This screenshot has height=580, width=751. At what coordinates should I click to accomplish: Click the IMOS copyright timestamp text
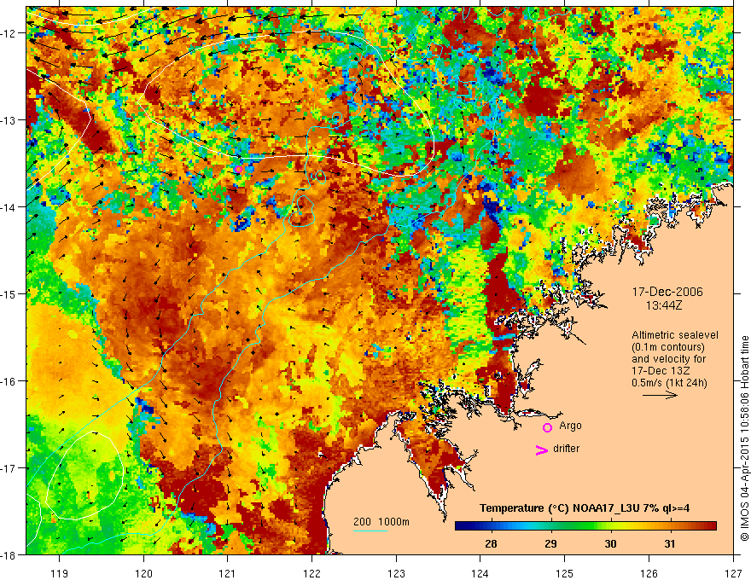(x=744, y=438)
